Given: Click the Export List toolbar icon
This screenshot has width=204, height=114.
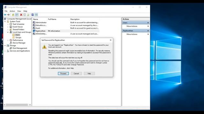Looking at the screenshot, I should tap(28, 15).
